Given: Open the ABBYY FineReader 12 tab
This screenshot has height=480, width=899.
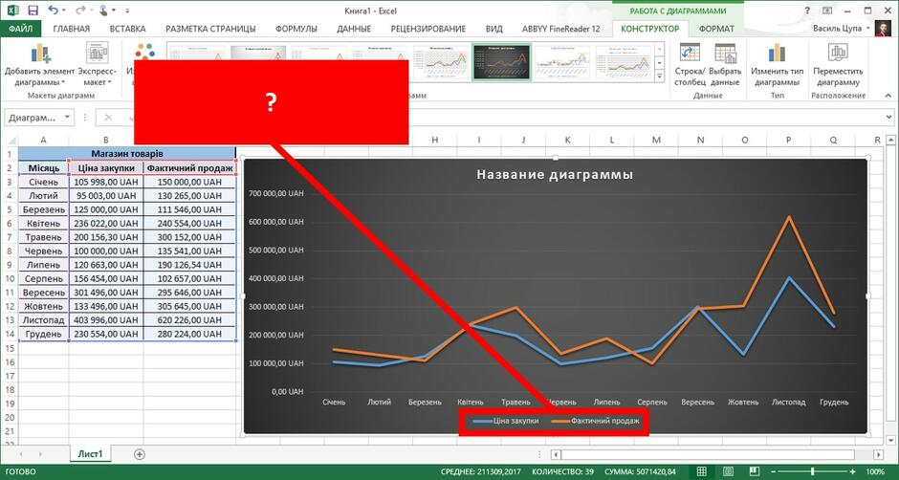Looking at the screenshot, I should [560, 28].
